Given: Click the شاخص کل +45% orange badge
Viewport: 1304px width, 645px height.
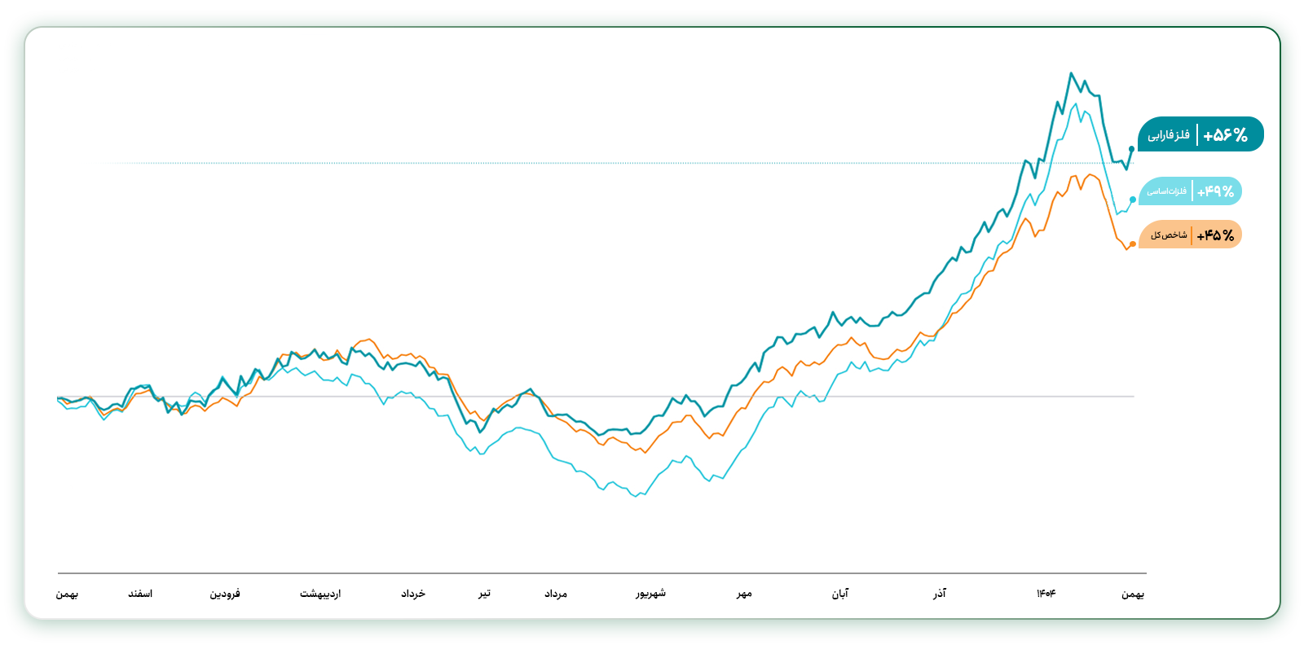Looking at the screenshot, I should point(1190,235).
